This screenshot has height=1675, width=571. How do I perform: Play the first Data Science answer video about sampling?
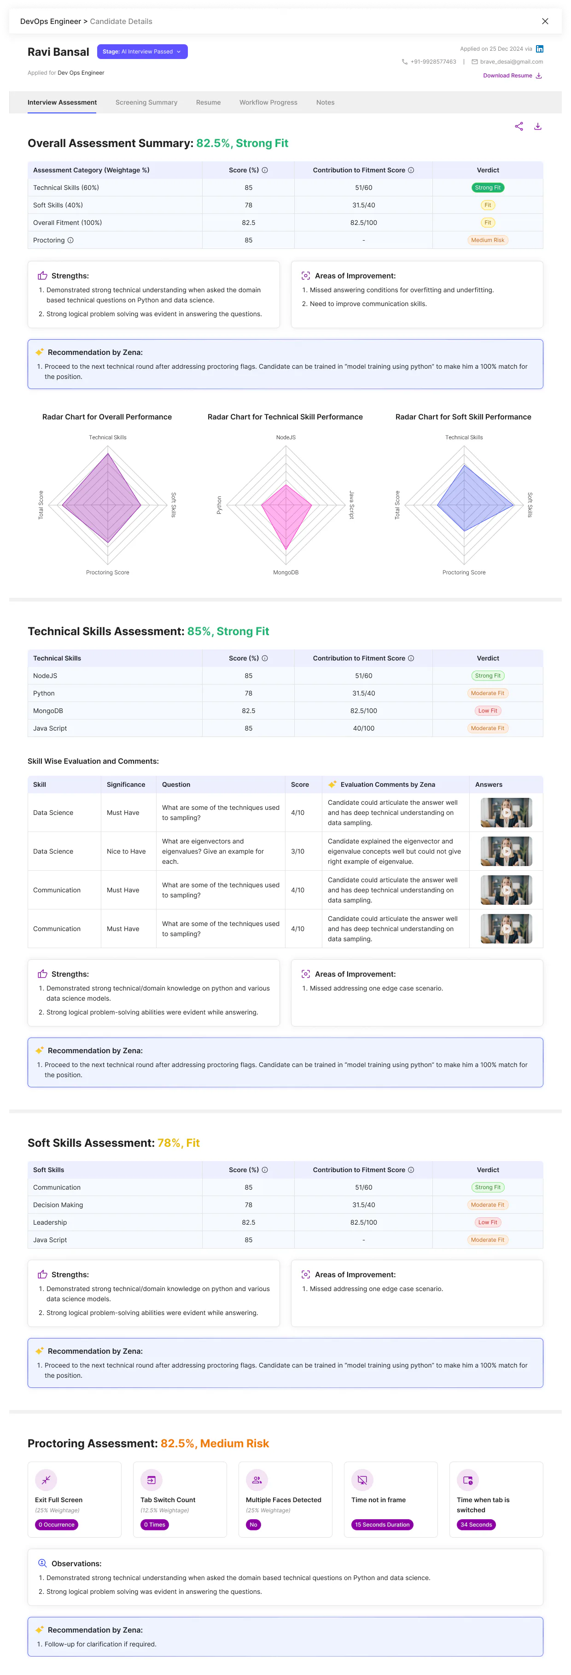506,813
